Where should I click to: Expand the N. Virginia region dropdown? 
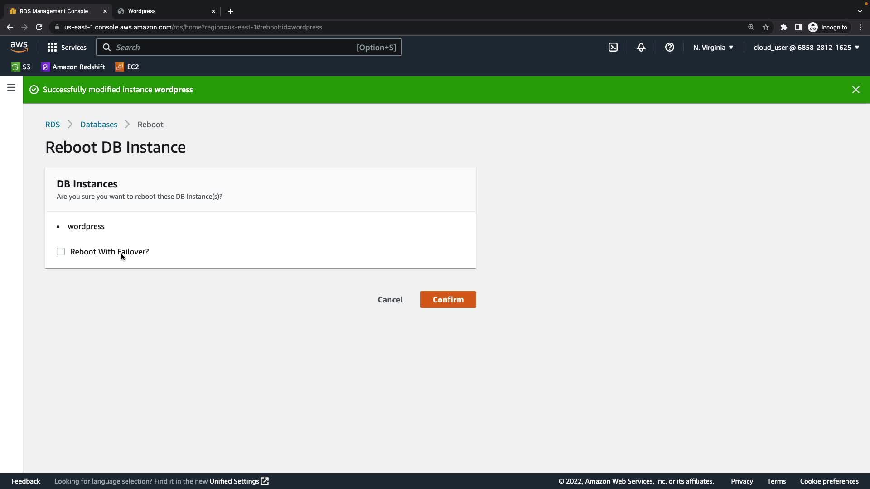coord(713,47)
